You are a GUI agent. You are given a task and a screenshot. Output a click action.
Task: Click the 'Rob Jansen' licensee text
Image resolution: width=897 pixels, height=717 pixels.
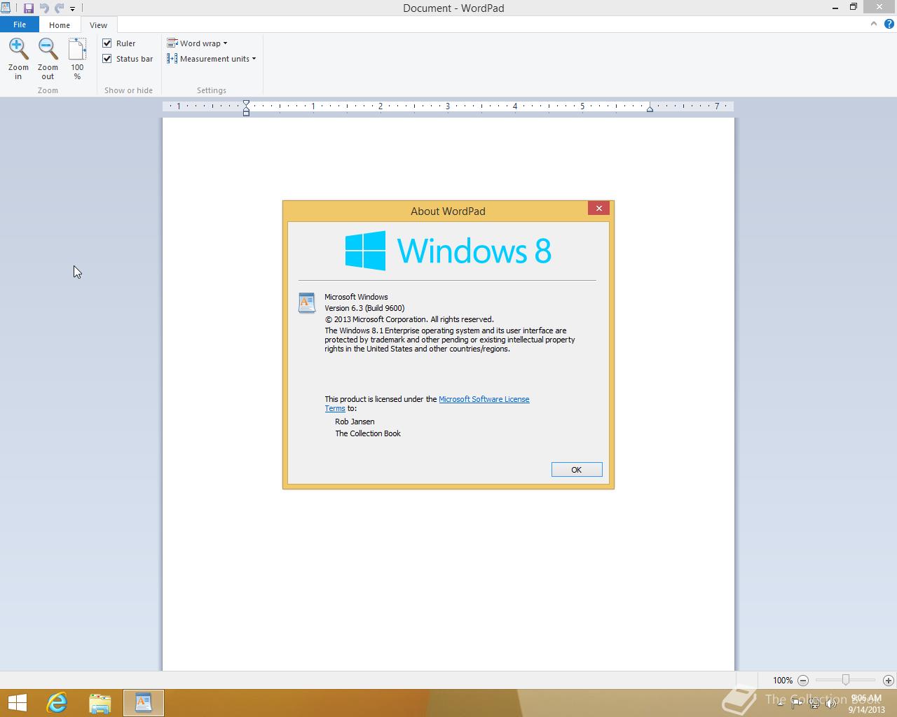click(355, 422)
